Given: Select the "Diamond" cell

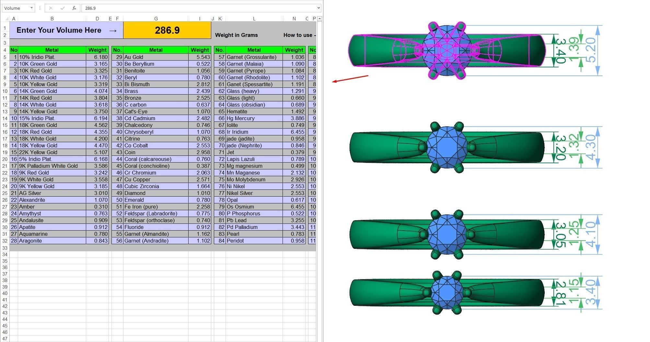Looking at the screenshot, I should 156,193.
